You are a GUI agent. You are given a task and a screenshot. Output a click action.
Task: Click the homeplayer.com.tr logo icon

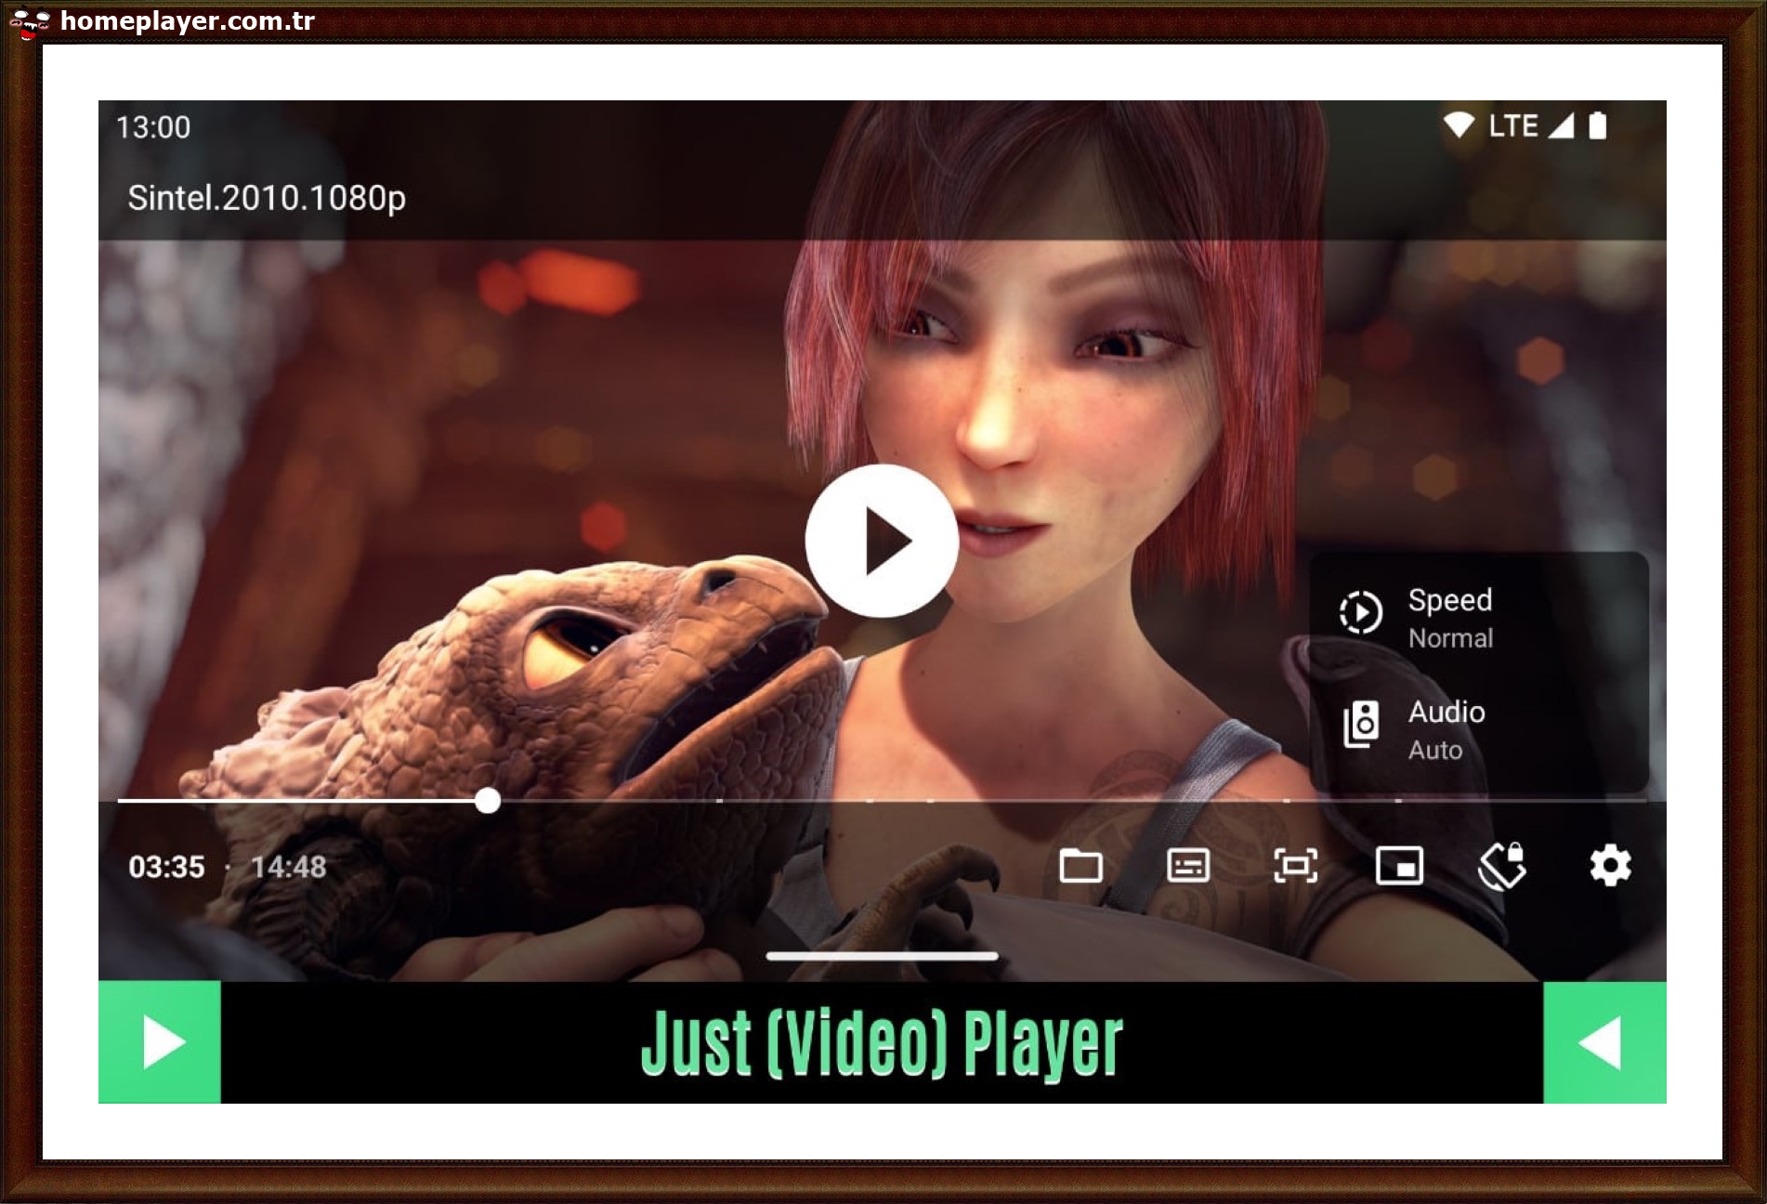[29, 22]
